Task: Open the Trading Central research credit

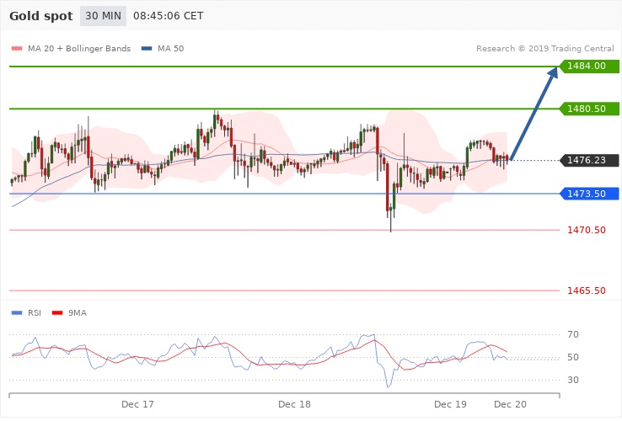Action: pos(541,48)
